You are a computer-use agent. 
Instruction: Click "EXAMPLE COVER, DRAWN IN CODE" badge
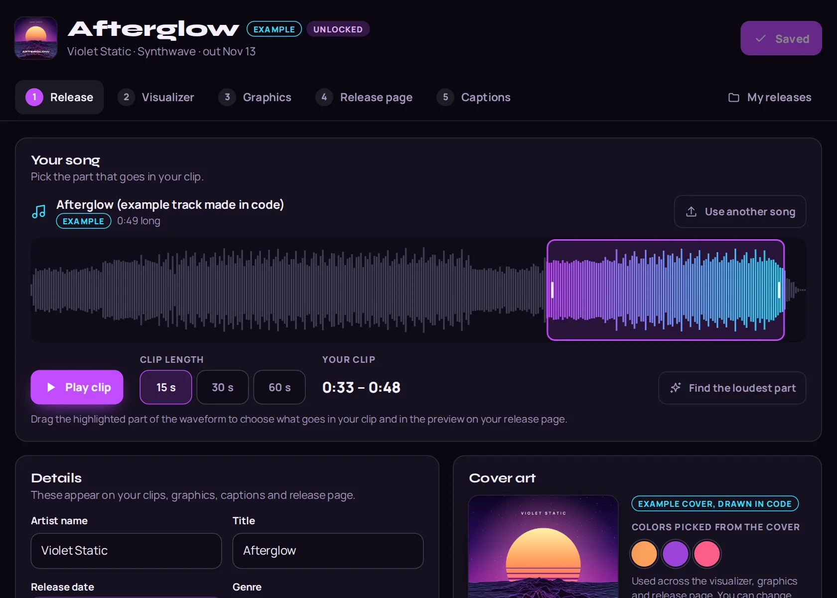pyautogui.click(x=715, y=504)
